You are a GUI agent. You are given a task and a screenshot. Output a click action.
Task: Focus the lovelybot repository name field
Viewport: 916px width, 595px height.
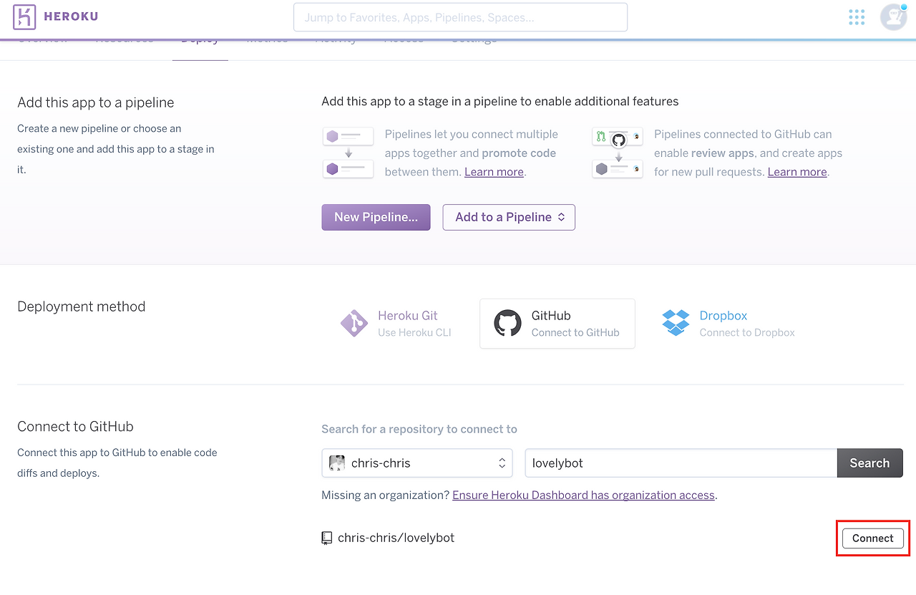(681, 463)
